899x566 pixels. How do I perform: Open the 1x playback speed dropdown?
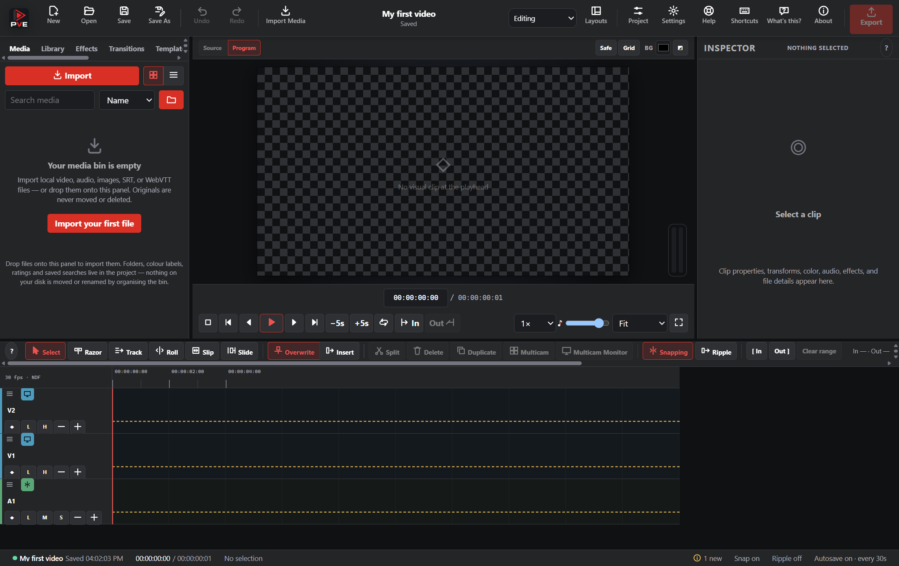coord(535,323)
